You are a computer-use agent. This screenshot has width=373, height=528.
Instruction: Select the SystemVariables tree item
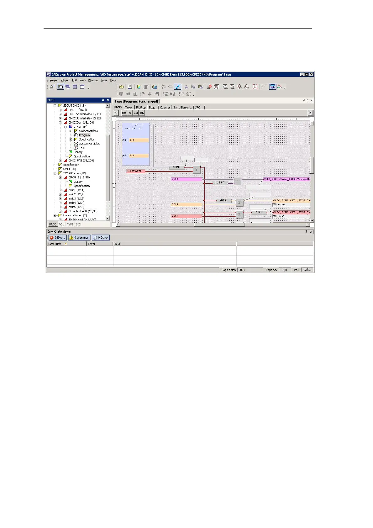click(x=89, y=144)
